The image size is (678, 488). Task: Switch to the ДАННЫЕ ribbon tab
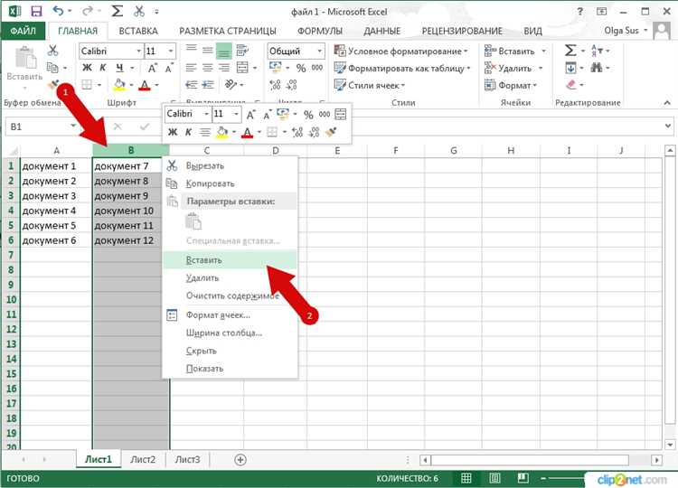pyautogui.click(x=381, y=31)
